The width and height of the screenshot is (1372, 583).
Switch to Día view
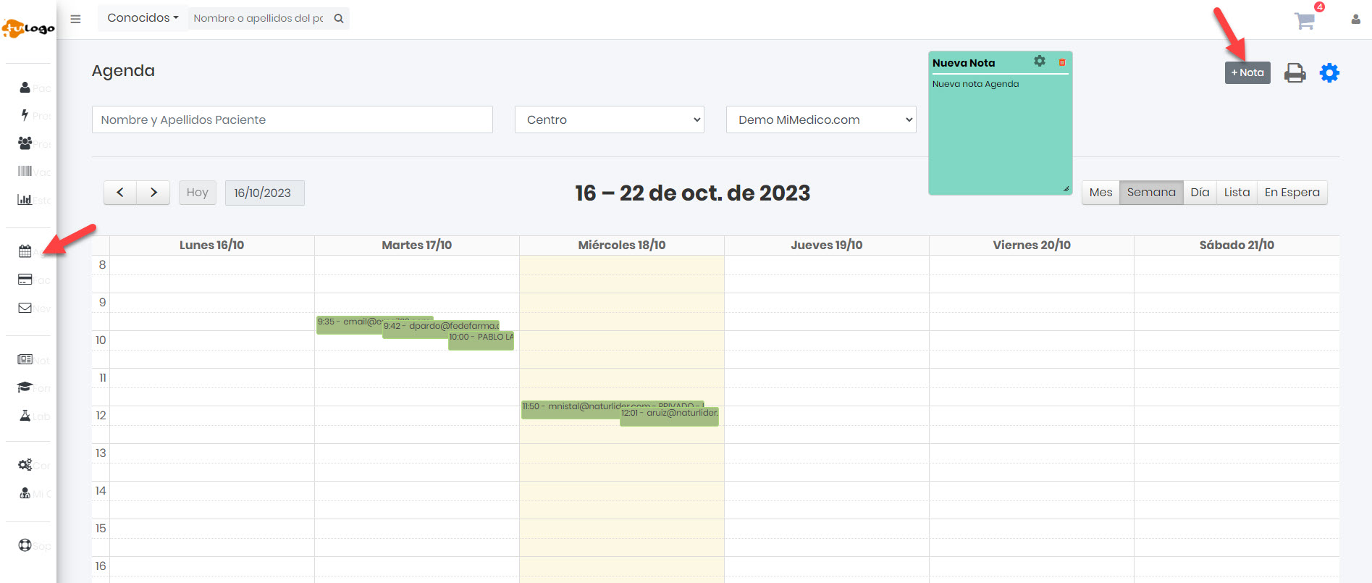pyautogui.click(x=1200, y=193)
